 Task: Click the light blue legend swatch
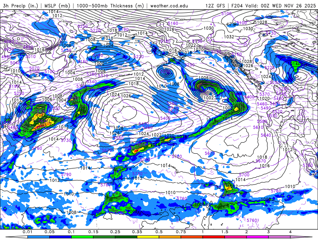39,237
